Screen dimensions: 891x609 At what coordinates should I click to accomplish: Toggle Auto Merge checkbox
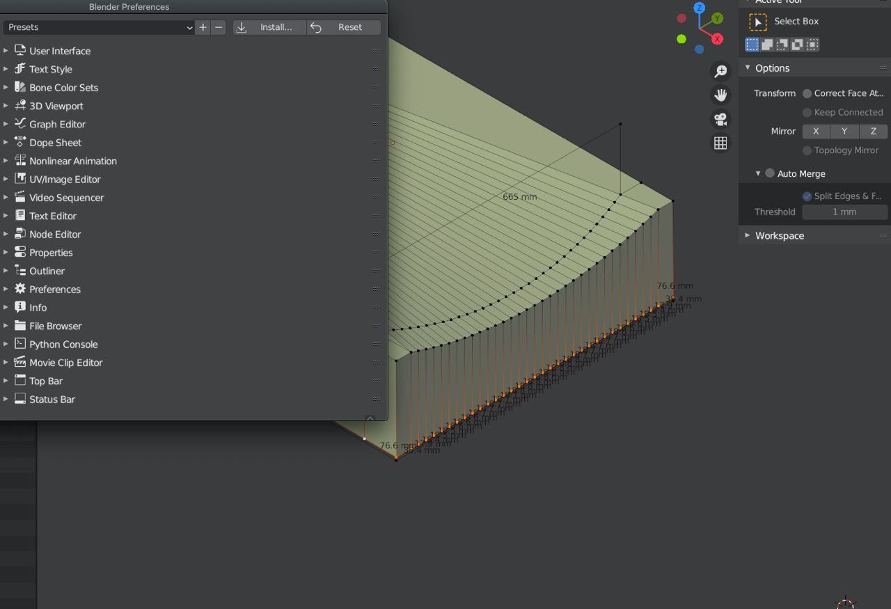770,173
